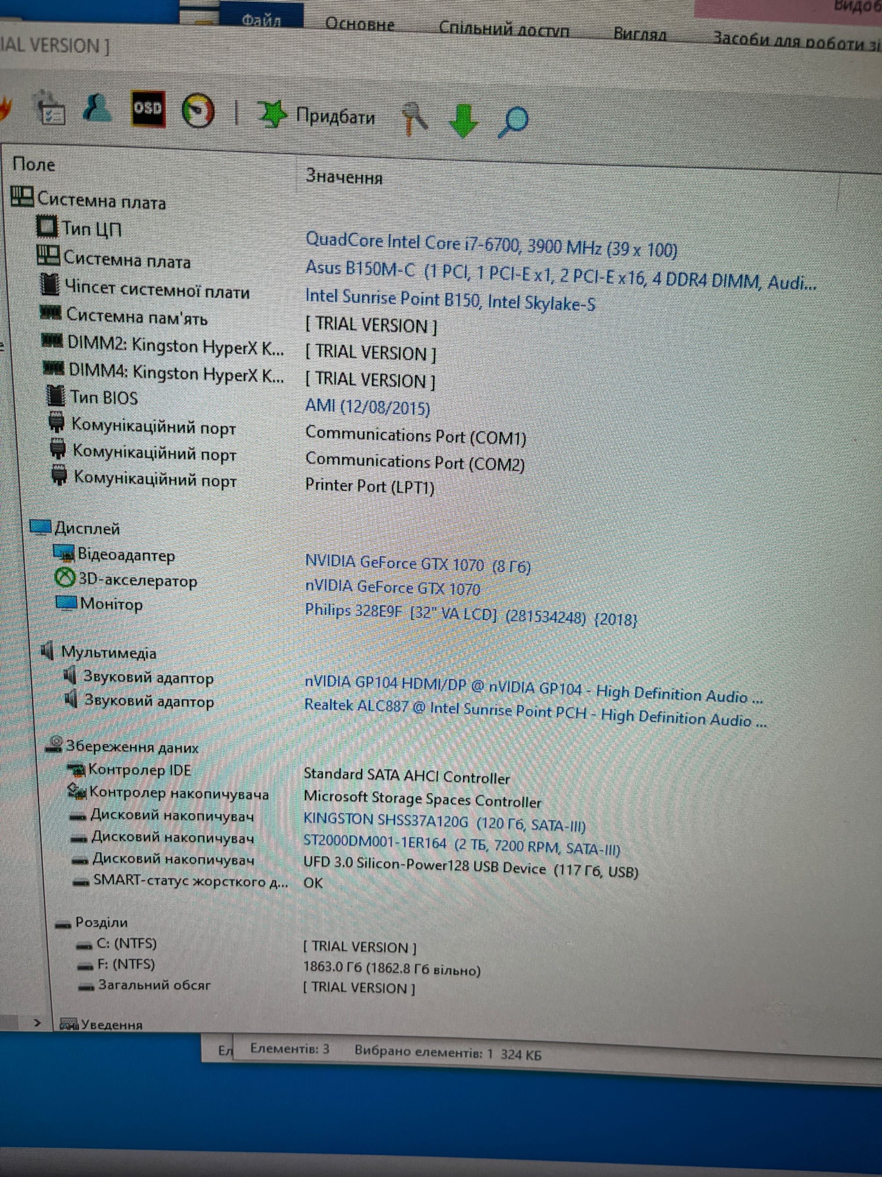This screenshot has width=882, height=1177.
Task: Open NVIDIA GeForce GTX 1070 (8 Гб) link
Action: pos(418,564)
